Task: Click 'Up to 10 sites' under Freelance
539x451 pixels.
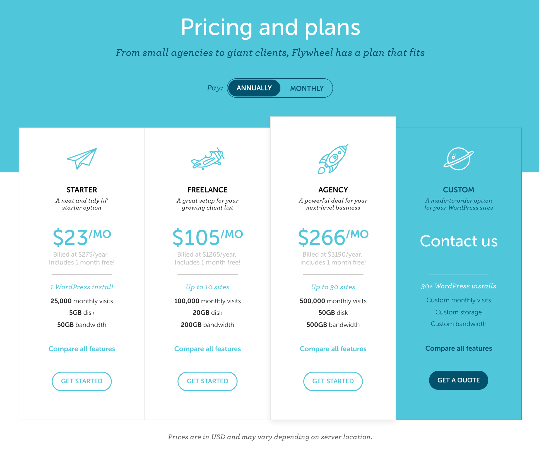Action: 207,287
